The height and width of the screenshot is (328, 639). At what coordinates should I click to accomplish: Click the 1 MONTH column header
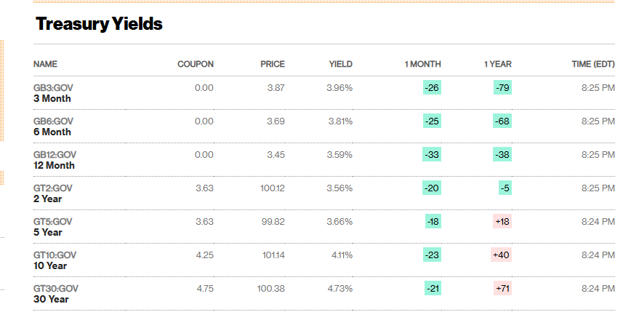422,64
